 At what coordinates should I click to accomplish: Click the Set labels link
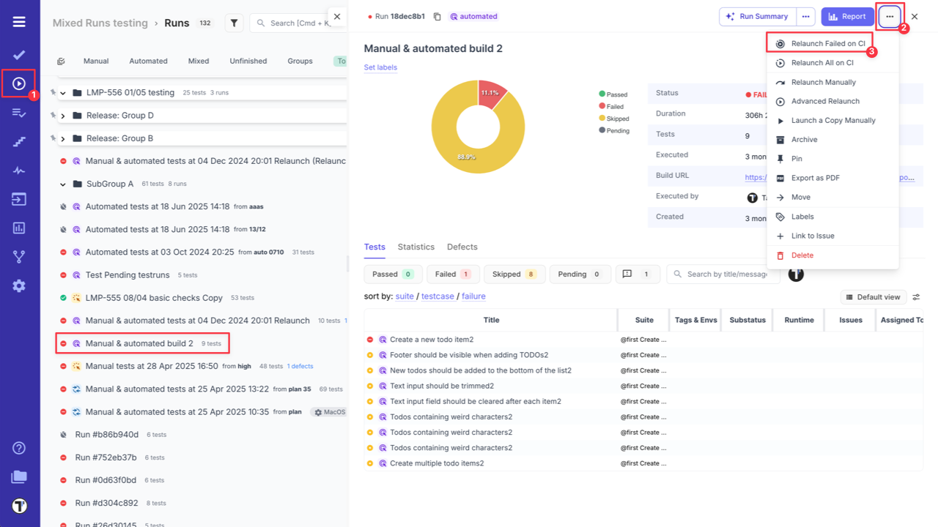pos(379,67)
